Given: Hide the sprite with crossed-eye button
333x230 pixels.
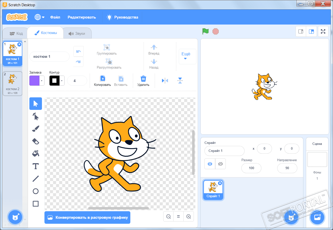Looking at the screenshot, I should (220, 164).
